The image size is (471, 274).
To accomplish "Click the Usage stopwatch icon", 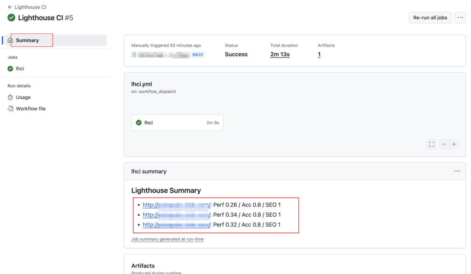I will (11, 97).
